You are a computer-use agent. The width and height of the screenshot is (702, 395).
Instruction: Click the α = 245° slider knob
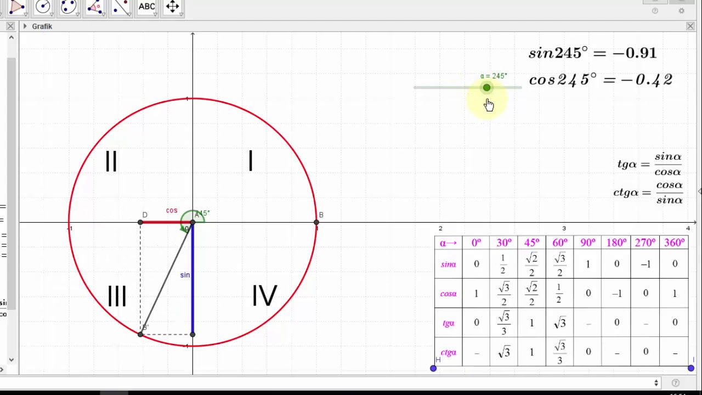coord(486,88)
